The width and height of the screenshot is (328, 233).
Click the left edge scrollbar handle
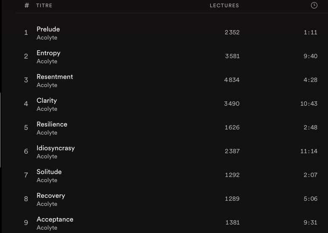coord(1,129)
